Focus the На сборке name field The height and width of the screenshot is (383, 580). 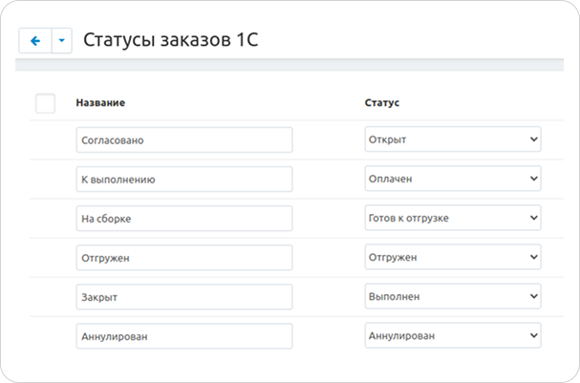(x=184, y=218)
